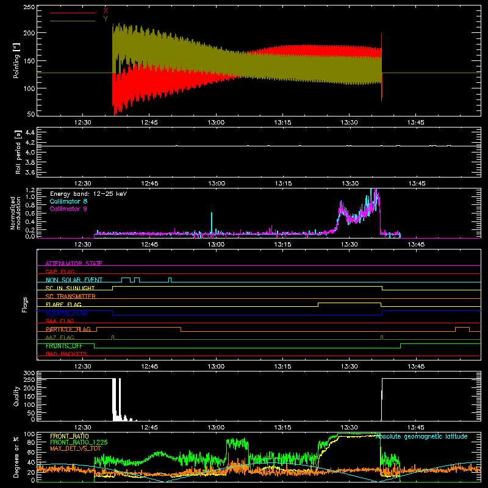Click the FLARE_FLAG label

pyautogui.click(x=63, y=304)
